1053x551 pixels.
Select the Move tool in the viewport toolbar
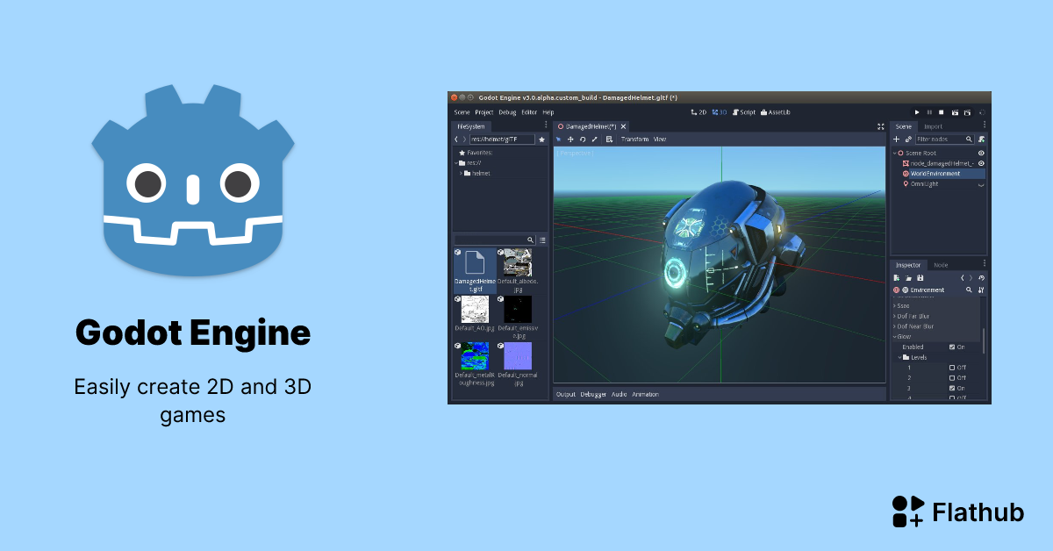coord(570,139)
